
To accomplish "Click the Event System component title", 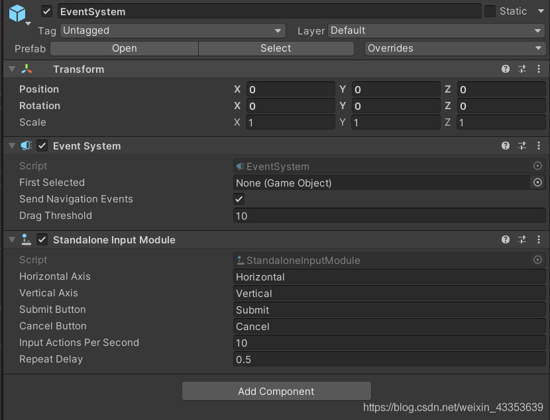I will tap(87, 146).
